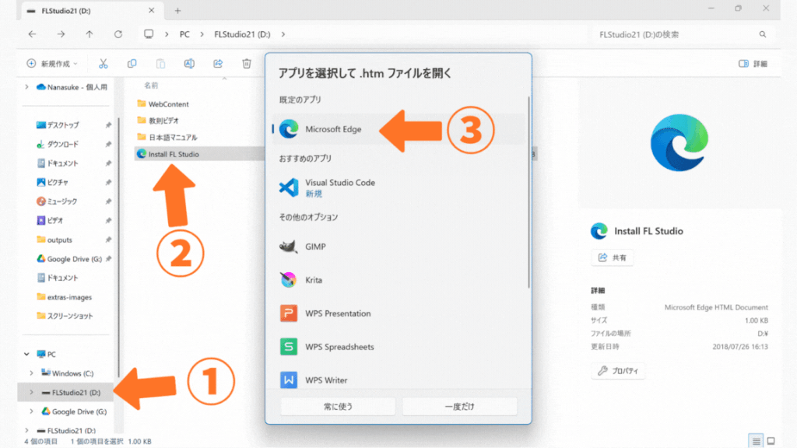The image size is (797, 448).
Task: Click the Copy icon in toolbar
Action: 132,64
